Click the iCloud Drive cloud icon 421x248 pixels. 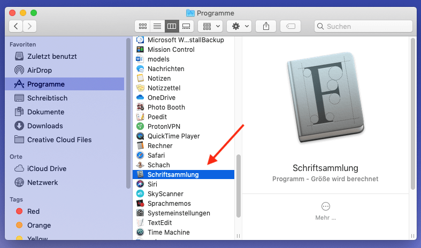click(x=19, y=168)
